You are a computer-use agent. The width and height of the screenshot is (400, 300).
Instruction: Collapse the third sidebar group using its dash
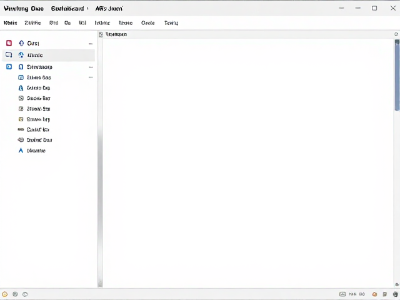pyautogui.click(x=91, y=67)
